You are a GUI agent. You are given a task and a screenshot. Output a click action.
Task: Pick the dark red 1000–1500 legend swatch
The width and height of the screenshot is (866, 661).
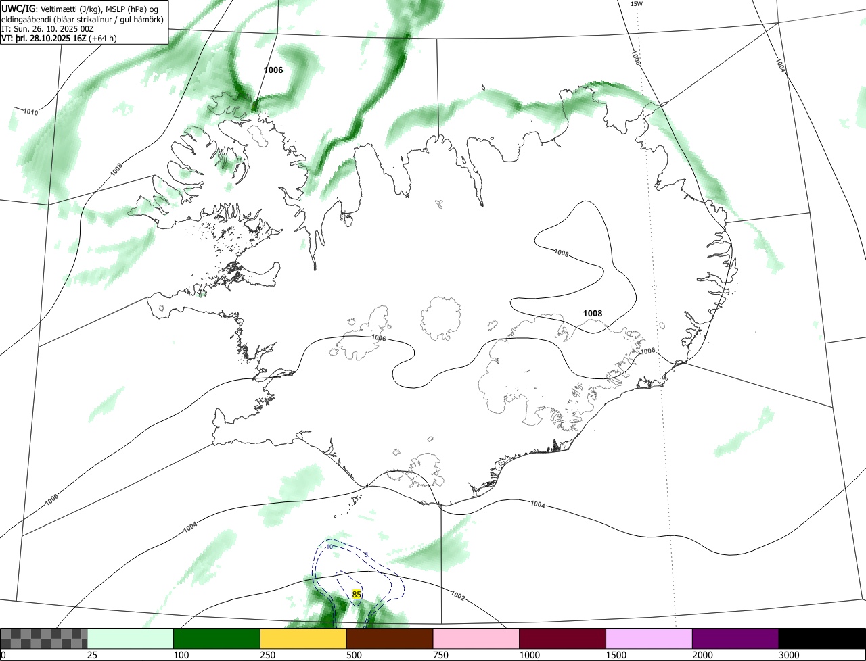coord(563,639)
